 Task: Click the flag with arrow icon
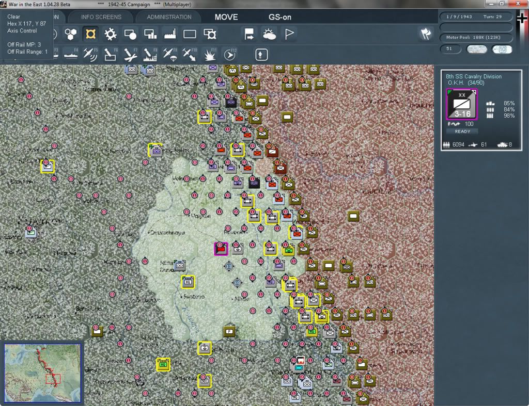click(250, 34)
